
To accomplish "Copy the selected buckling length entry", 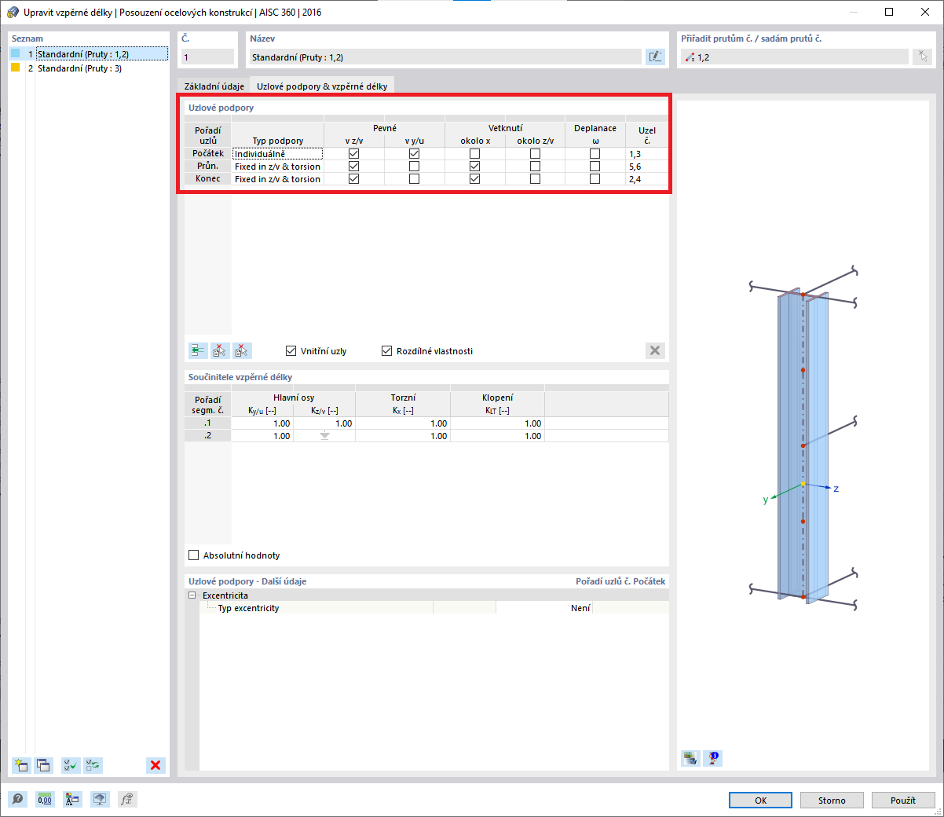I will click(x=43, y=765).
